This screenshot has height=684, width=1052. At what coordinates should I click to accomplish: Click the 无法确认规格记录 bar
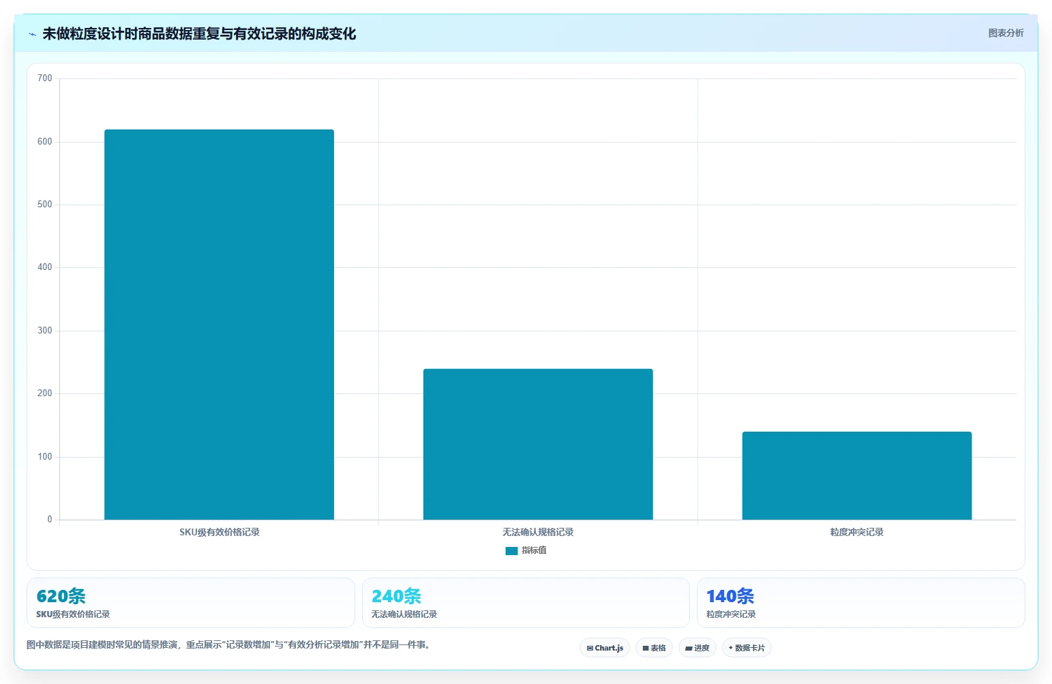coord(538,444)
